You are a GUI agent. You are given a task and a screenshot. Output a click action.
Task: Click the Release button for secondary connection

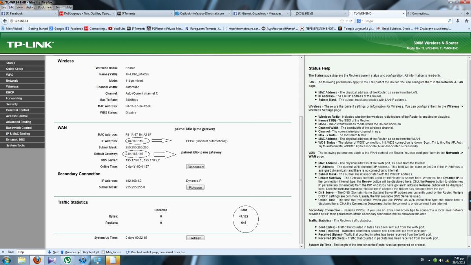pyautogui.click(x=195, y=188)
